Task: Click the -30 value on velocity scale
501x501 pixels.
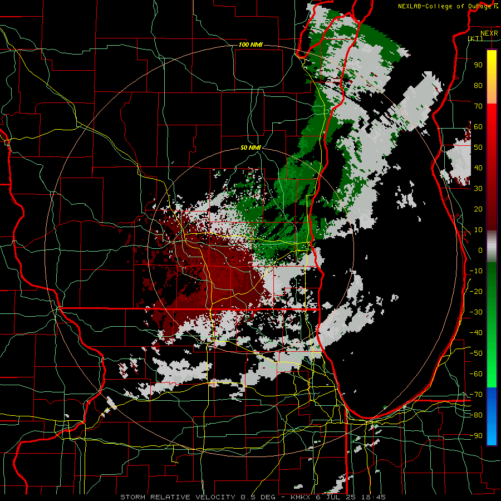Action: point(476,312)
